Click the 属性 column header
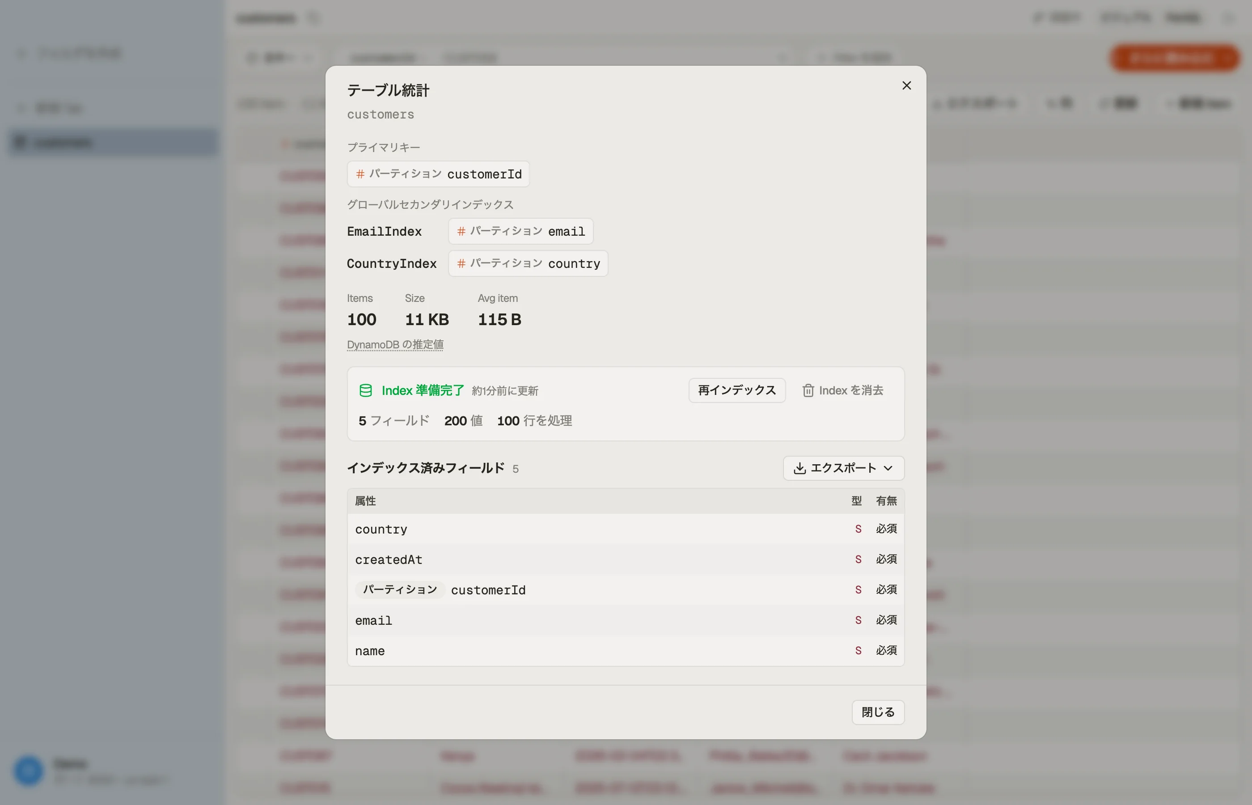The height and width of the screenshot is (805, 1252). point(365,501)
